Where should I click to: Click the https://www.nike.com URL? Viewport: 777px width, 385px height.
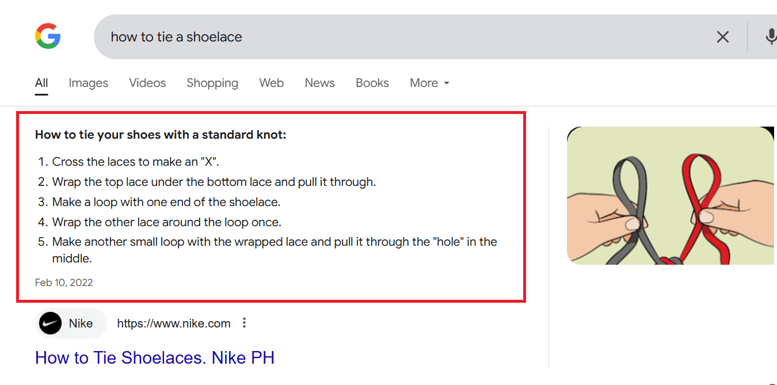pyautogui.click(x=173, y=323)
